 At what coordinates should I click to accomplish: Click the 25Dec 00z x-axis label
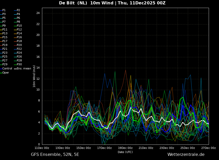click(x=188, y=148)
